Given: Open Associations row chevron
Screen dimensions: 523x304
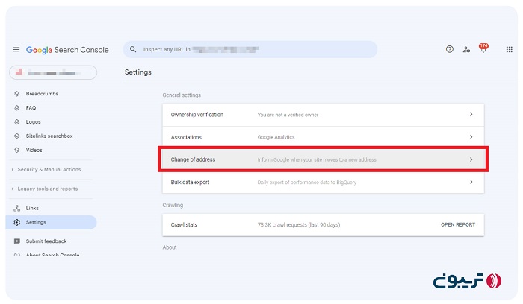Looking at the screenshot, I should [471, 137].
